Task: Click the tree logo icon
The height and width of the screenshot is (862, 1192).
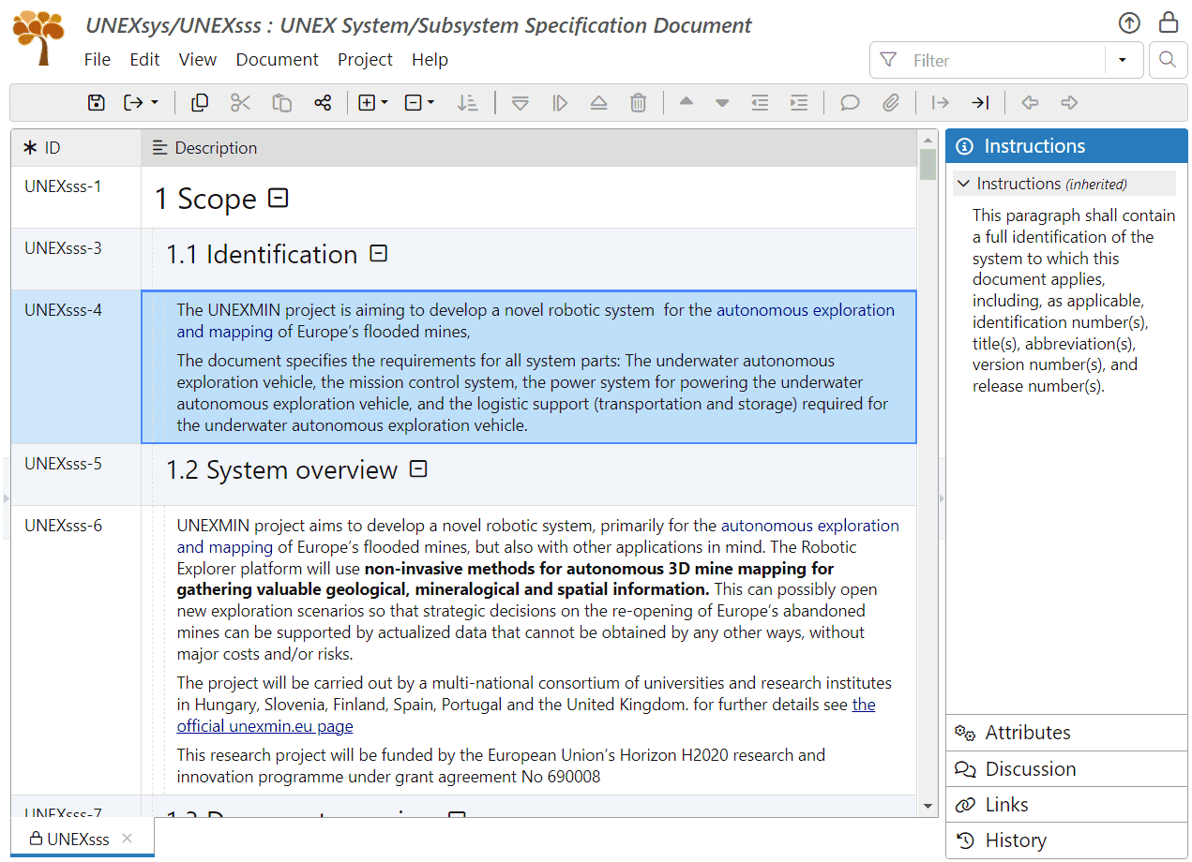Action: [39, 37]
